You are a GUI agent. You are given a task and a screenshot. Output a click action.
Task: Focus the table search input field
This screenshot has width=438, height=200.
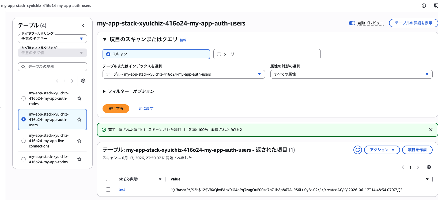[x=52, y=67]
